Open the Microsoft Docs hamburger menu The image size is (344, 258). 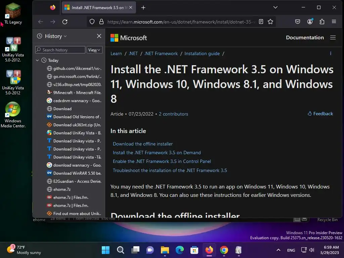pyautogui.click(x=333, y=38)
